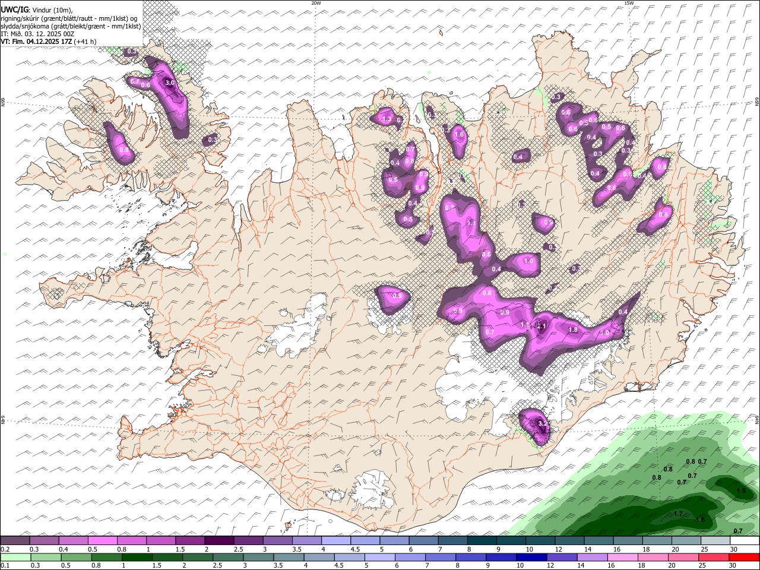Click the medium green 0.5 swatch in lower legend row

76,557
